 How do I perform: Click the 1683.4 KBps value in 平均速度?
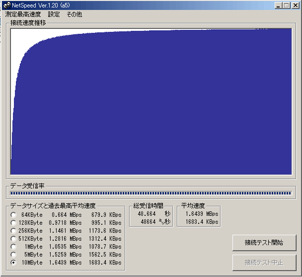pyautogui.click(x=202, y=222)
